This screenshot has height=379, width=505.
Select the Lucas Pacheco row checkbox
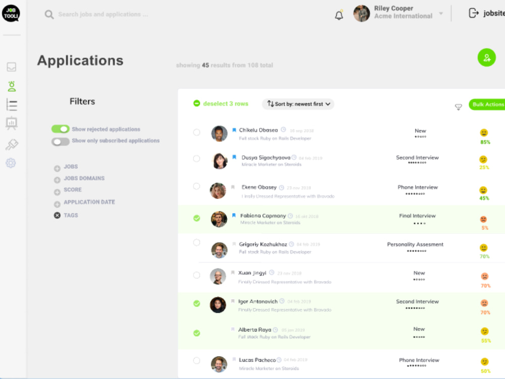pos(196,360)
